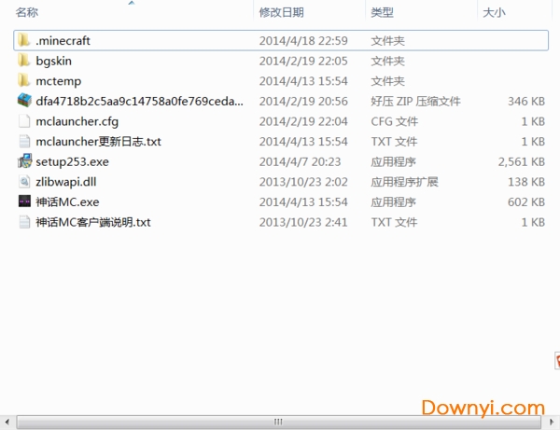Select the 神话MC客户端说明.txt document icon
Image resolution: width=560 pixels, height=430 pixels.
(x=24, y=222)
